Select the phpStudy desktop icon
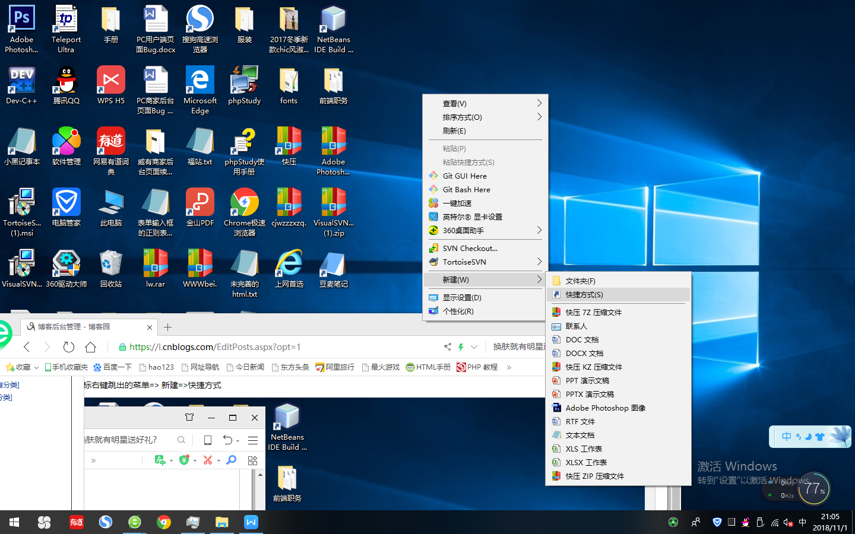 (245, 85)
